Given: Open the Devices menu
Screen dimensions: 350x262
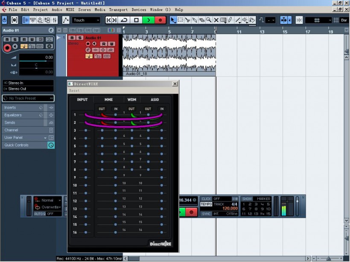Looking at the screenshot, I should coord(139,9).
